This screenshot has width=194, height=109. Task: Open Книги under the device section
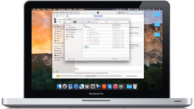coord(57,55)
